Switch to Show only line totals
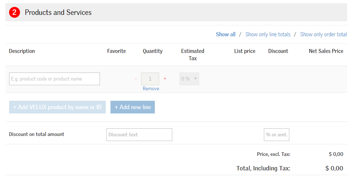354x178 pixels. (x=268, y=34)
